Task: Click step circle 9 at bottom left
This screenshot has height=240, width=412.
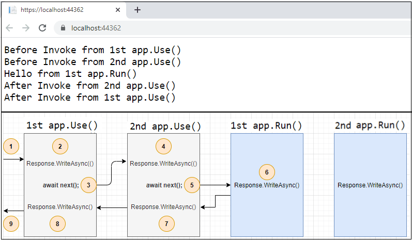Action: tap(10, 223)
